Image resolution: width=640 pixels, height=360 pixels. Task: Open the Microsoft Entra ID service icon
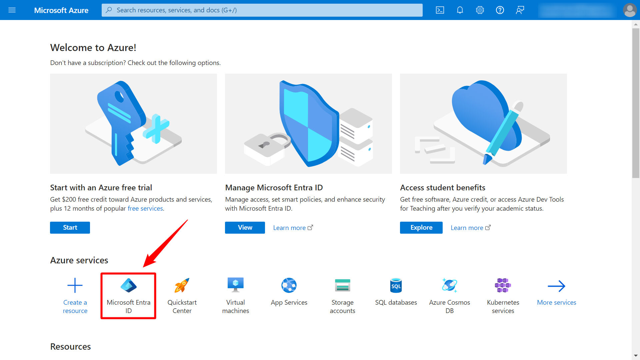[128, 285]
